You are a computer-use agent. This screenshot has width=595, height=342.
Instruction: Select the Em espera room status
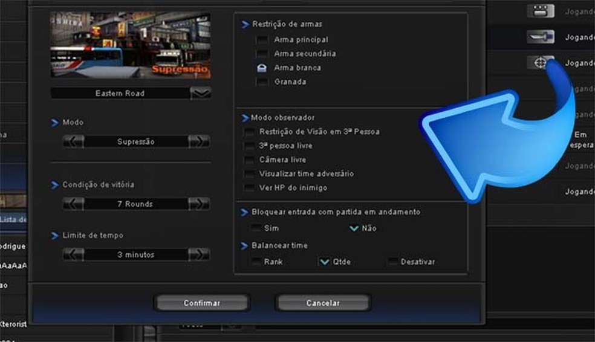click(x=582, y=140)
